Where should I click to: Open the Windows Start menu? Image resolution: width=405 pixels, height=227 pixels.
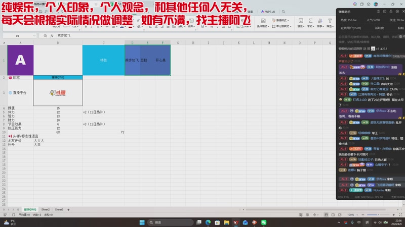tap(142, 222)
